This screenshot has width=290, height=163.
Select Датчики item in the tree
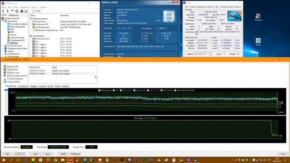point(12,43)
